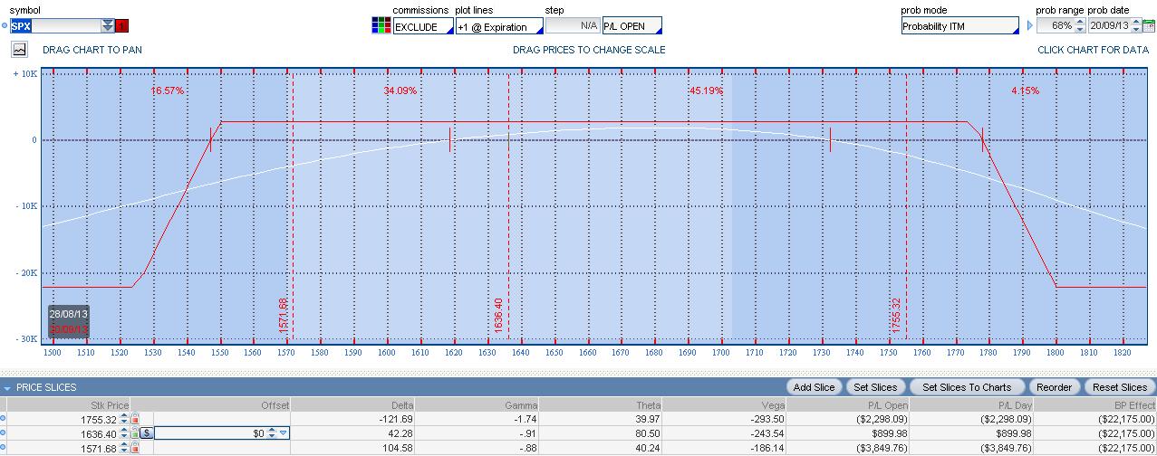Viewport: 1157px width, 456px height.
Task: Click the Set Slices button
Action: point(875,387)
